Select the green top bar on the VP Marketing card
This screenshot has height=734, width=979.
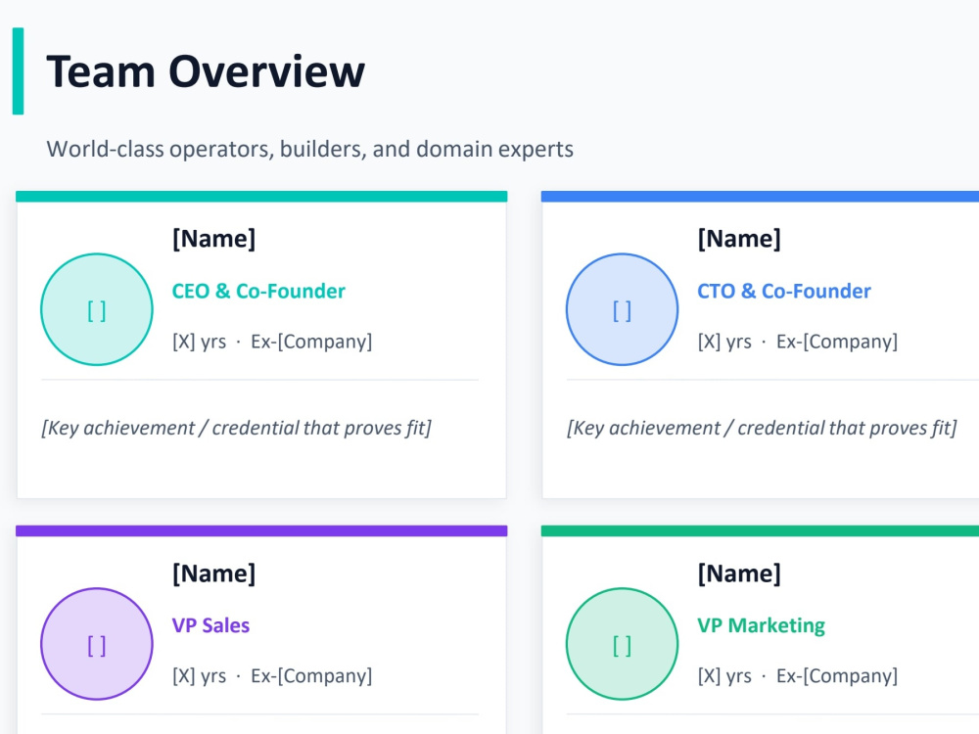pyautogui.click(x=760, y=531)
